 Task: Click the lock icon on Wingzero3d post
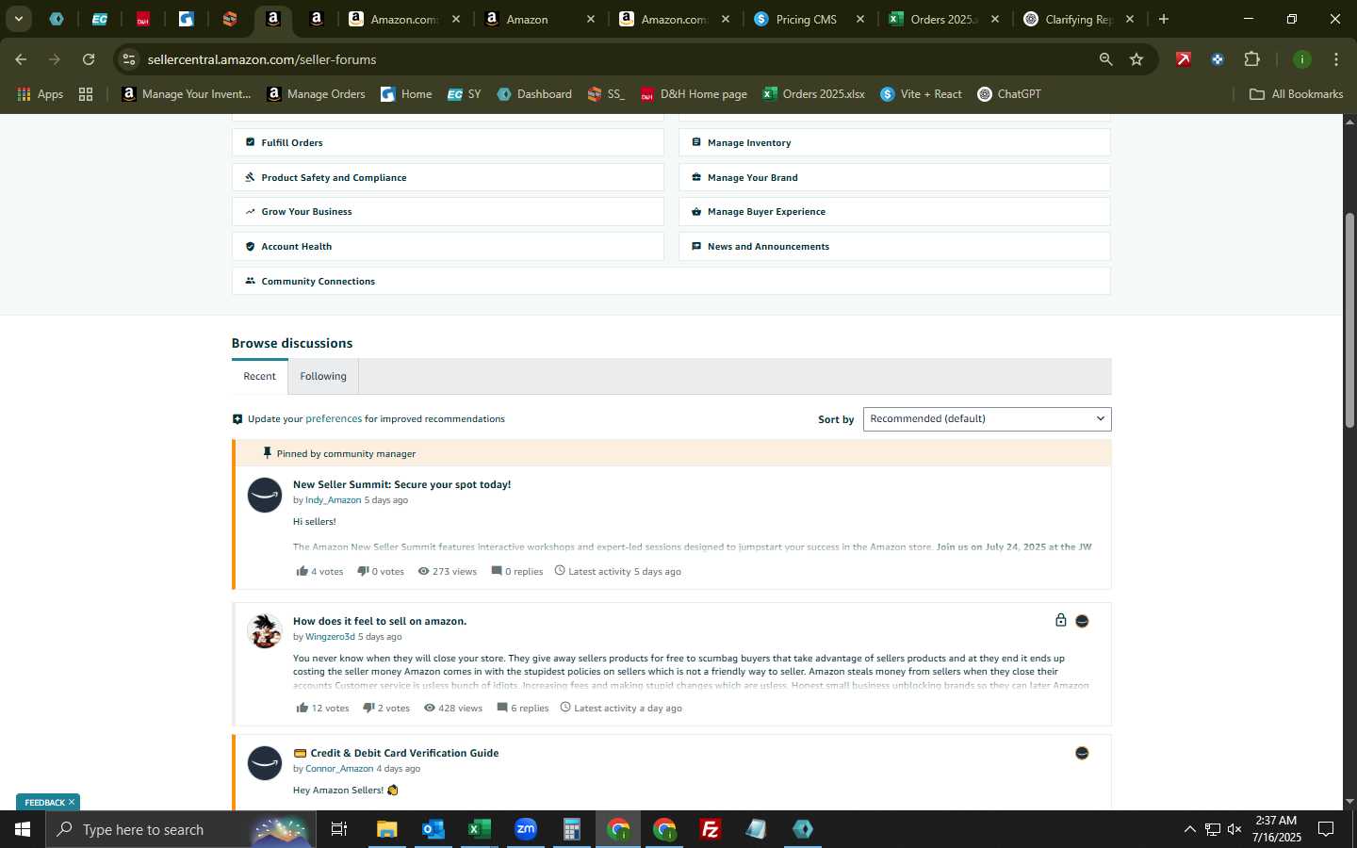coord(1060,620)
